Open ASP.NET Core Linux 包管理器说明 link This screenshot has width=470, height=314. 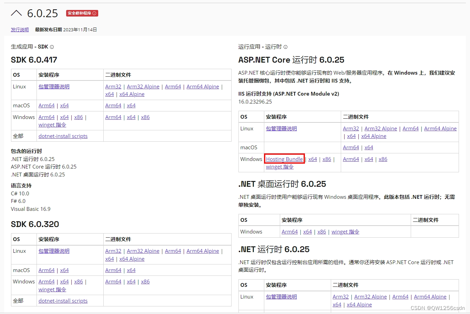tap(282, 129)
